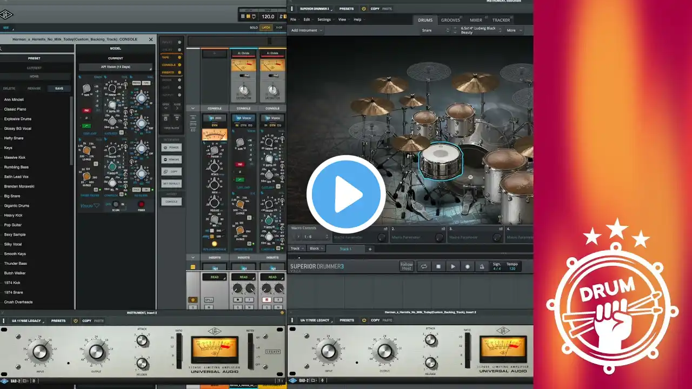Click the tempo value 120.0 in the top bar
The height and width of the screenshot is (389, 692).
pos(268,17)
